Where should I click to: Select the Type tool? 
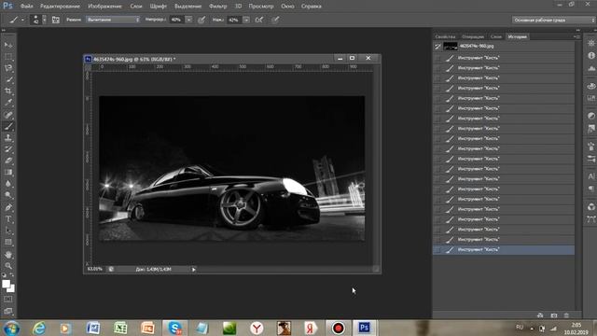pyautogui.click(x=8, y=219)
